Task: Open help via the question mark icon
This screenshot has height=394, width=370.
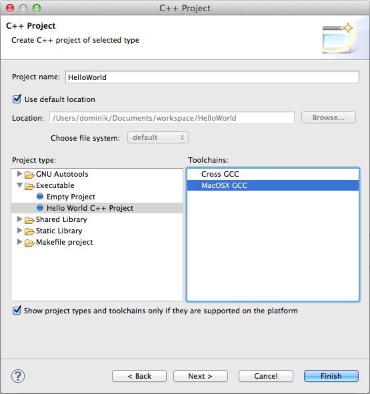Action: 18,376
